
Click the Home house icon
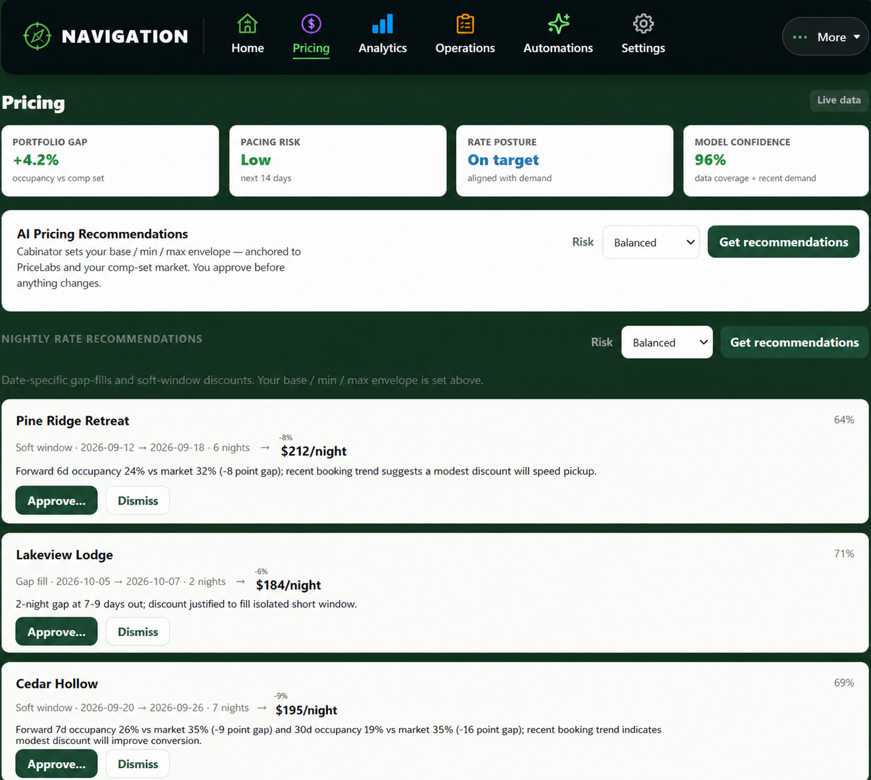point(247,24)
